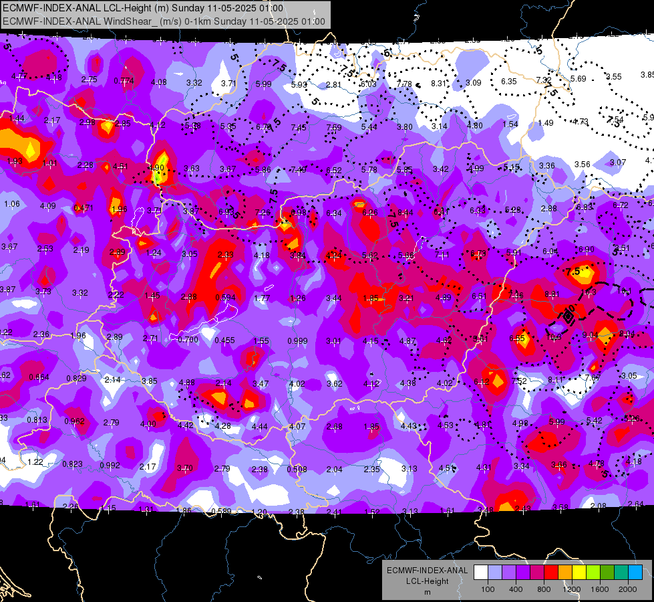Click the teal legend swatch
654x602 pixels.
click(x=621, y=573)
